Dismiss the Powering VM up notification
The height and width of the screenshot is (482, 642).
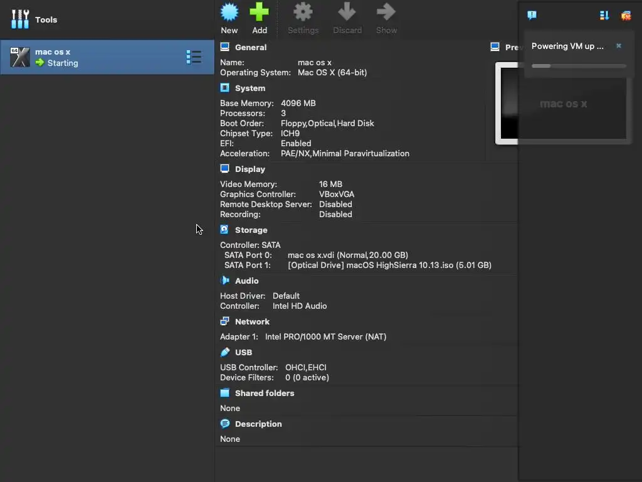(619, 46)
